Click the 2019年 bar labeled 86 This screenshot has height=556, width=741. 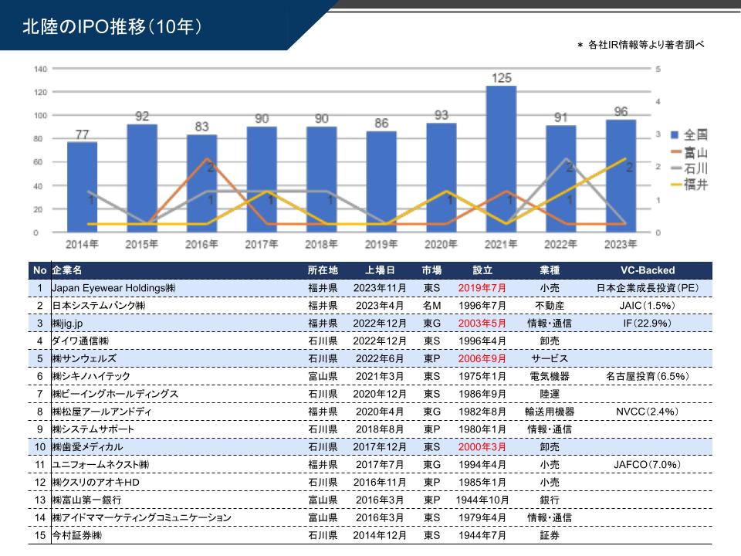point(381,181)
